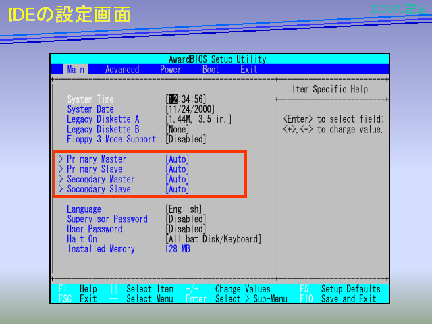Expand the Primary Slave sub-menu
This screenshot has width=432, height=324.
coord(94,169)
